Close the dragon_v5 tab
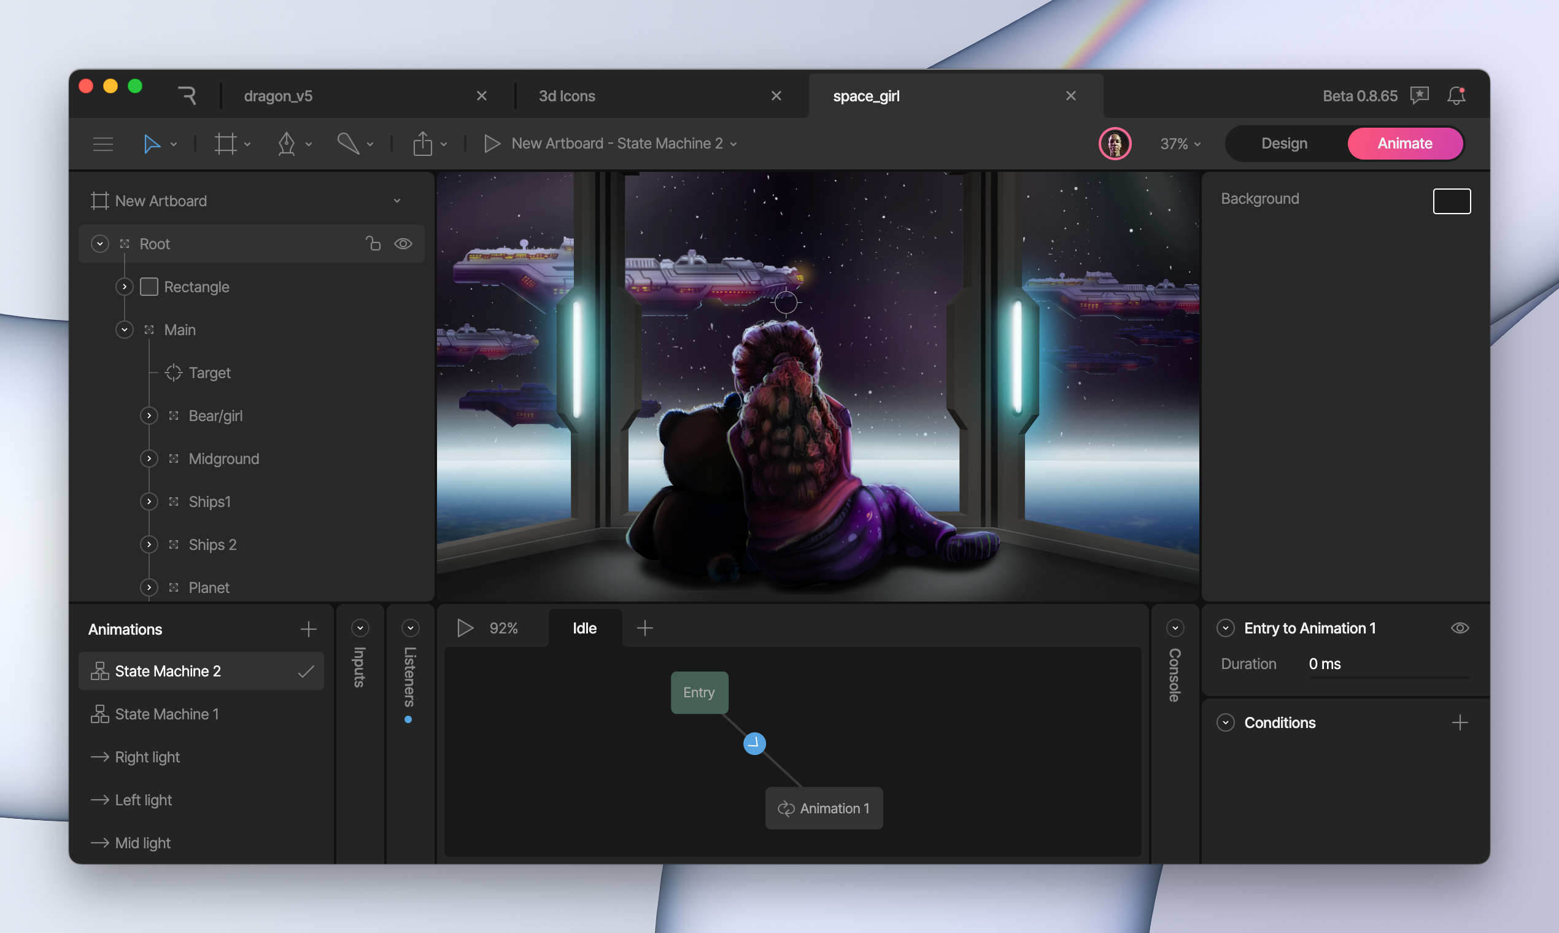1559x933 pixels. click(482, 96)
